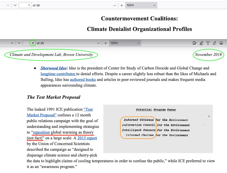Go to next page in lower toolbar
This screenshot has height=173, width=227.
click(19, 43)
